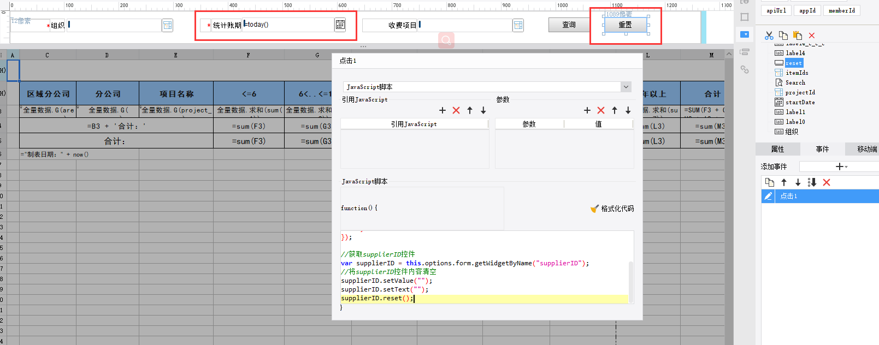
Task: Click the cut (scissors) icon in widget tree toolbar
Action: (769, 35)
